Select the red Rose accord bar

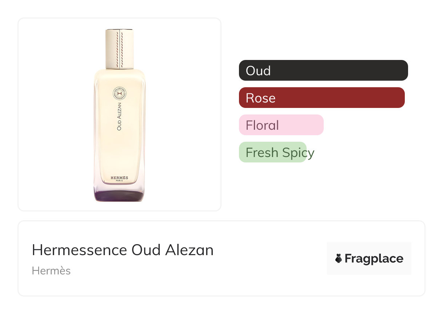pyautogui.click(x=322, y=98)
